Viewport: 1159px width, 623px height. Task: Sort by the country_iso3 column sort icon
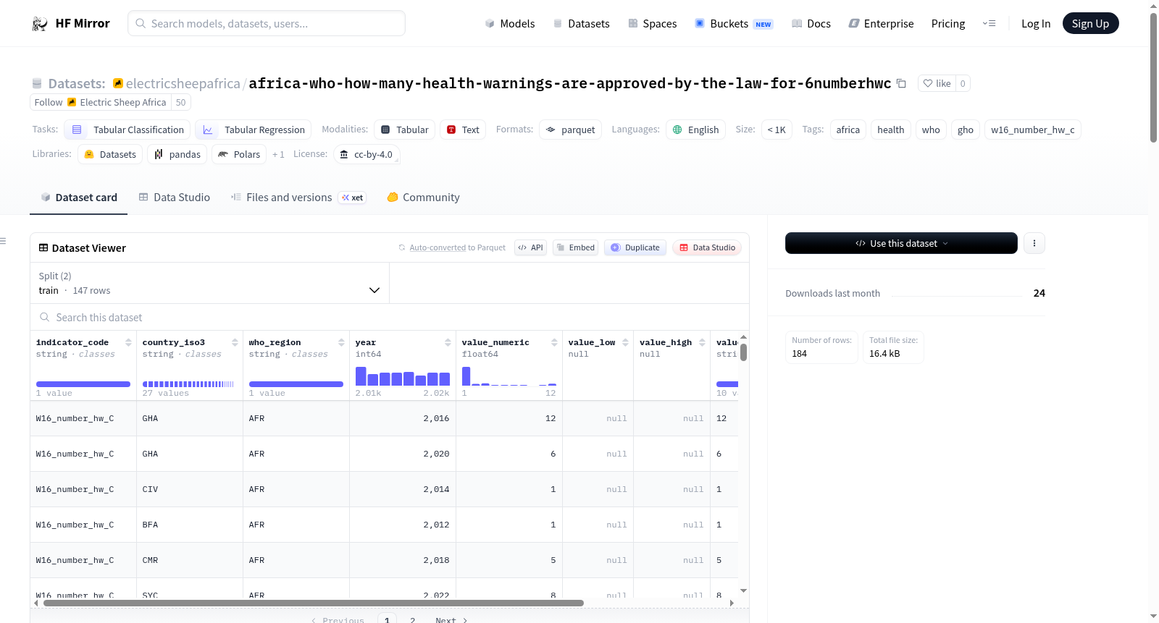pyautogui.click(x=235, y=342)
